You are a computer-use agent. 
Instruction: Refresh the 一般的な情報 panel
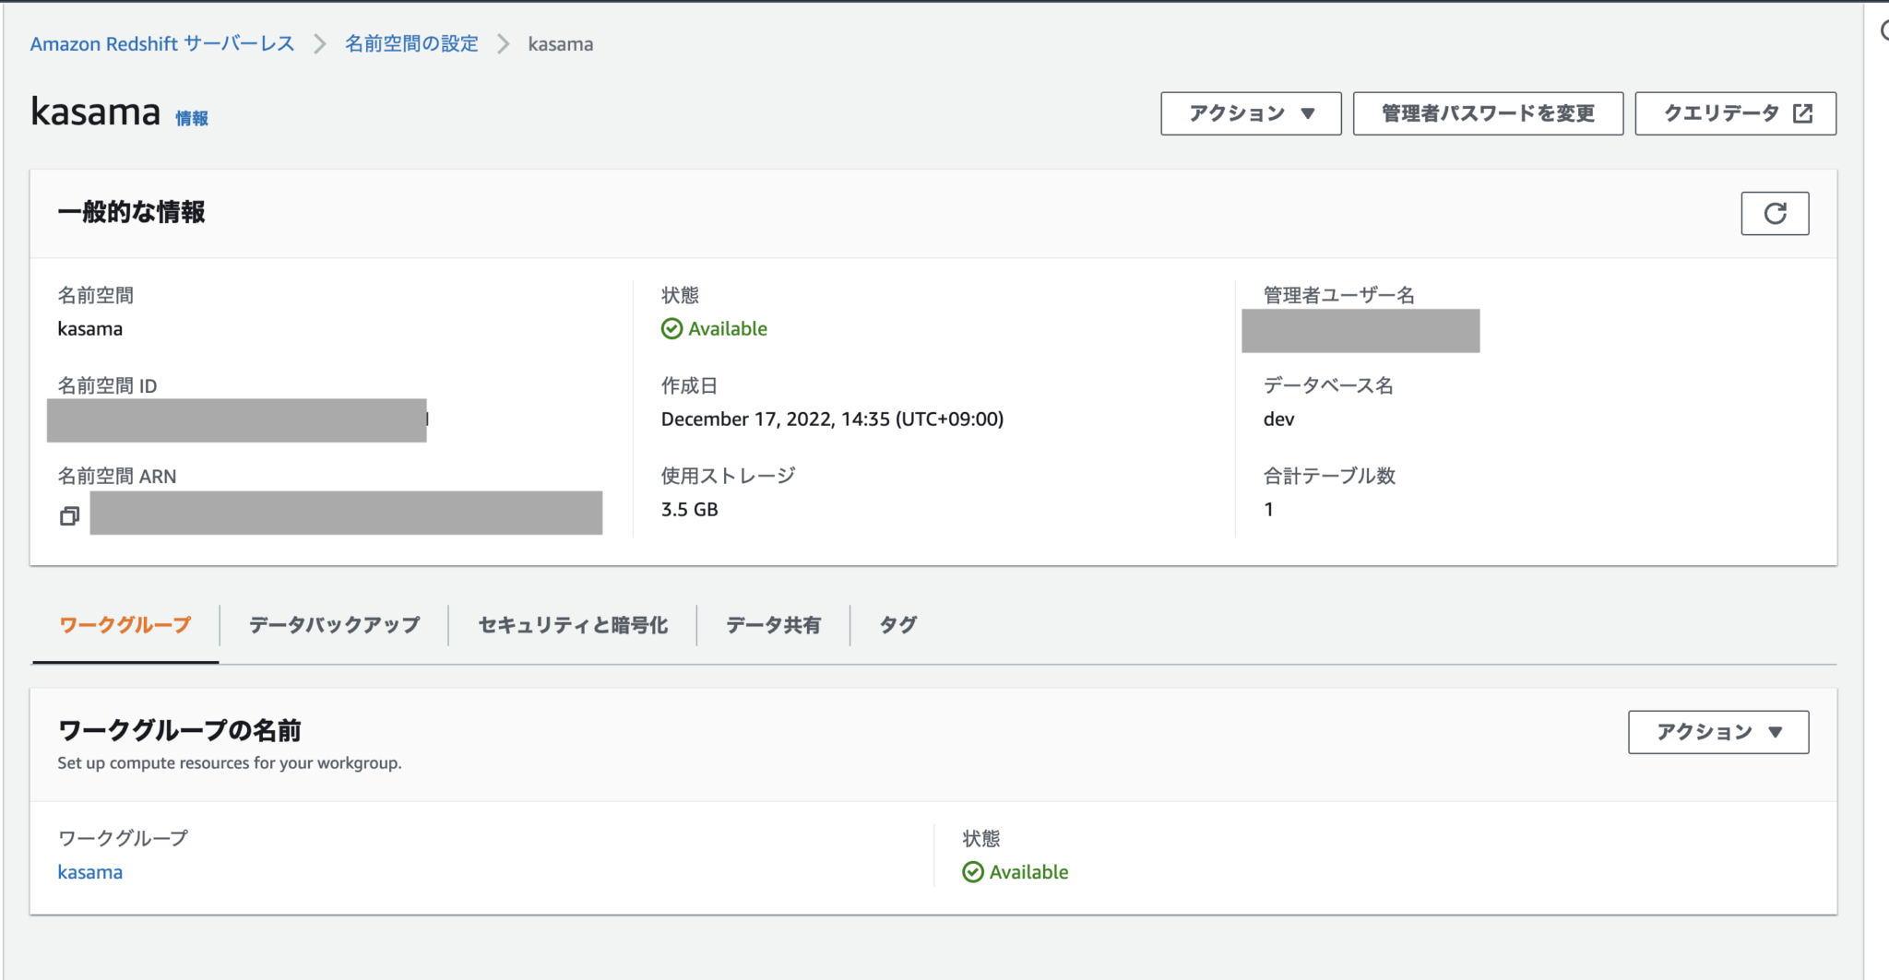click(x=1774, y=213)
